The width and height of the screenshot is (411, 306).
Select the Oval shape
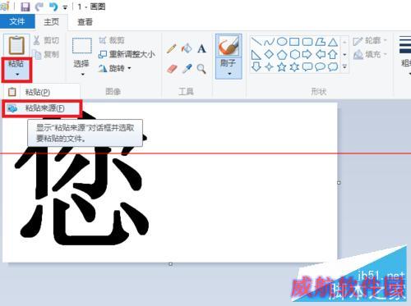(x=282, y=42)
